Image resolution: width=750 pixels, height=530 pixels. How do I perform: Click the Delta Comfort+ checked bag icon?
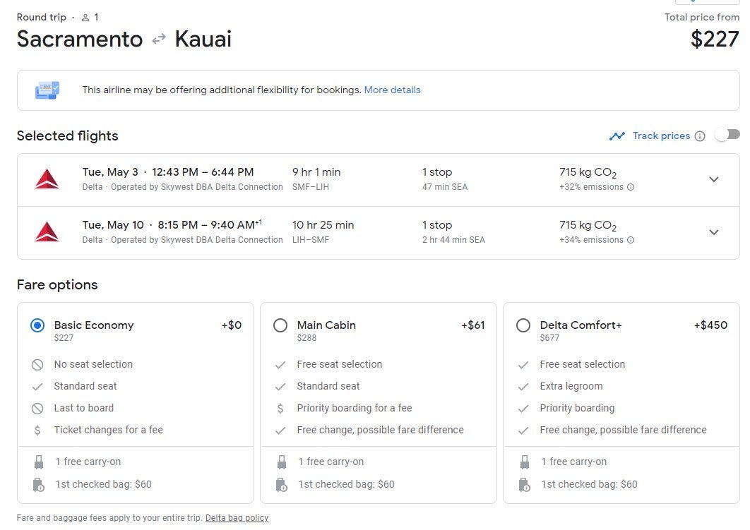525,485
